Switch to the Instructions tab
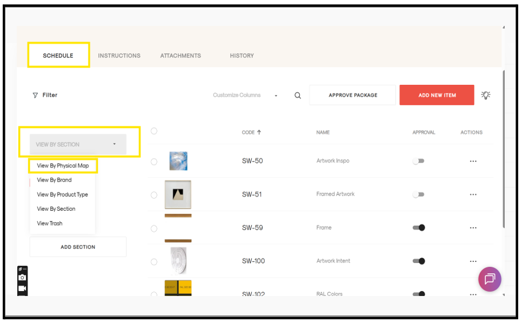This screenshot has height=323, width=522. pyautogui.click(x=119, y=56)
